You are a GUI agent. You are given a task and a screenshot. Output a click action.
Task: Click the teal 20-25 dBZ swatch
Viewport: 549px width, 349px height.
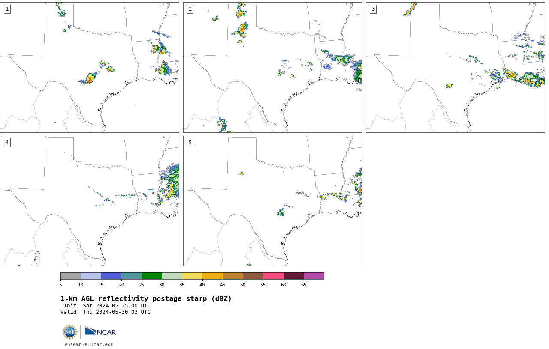pos(131,276)
